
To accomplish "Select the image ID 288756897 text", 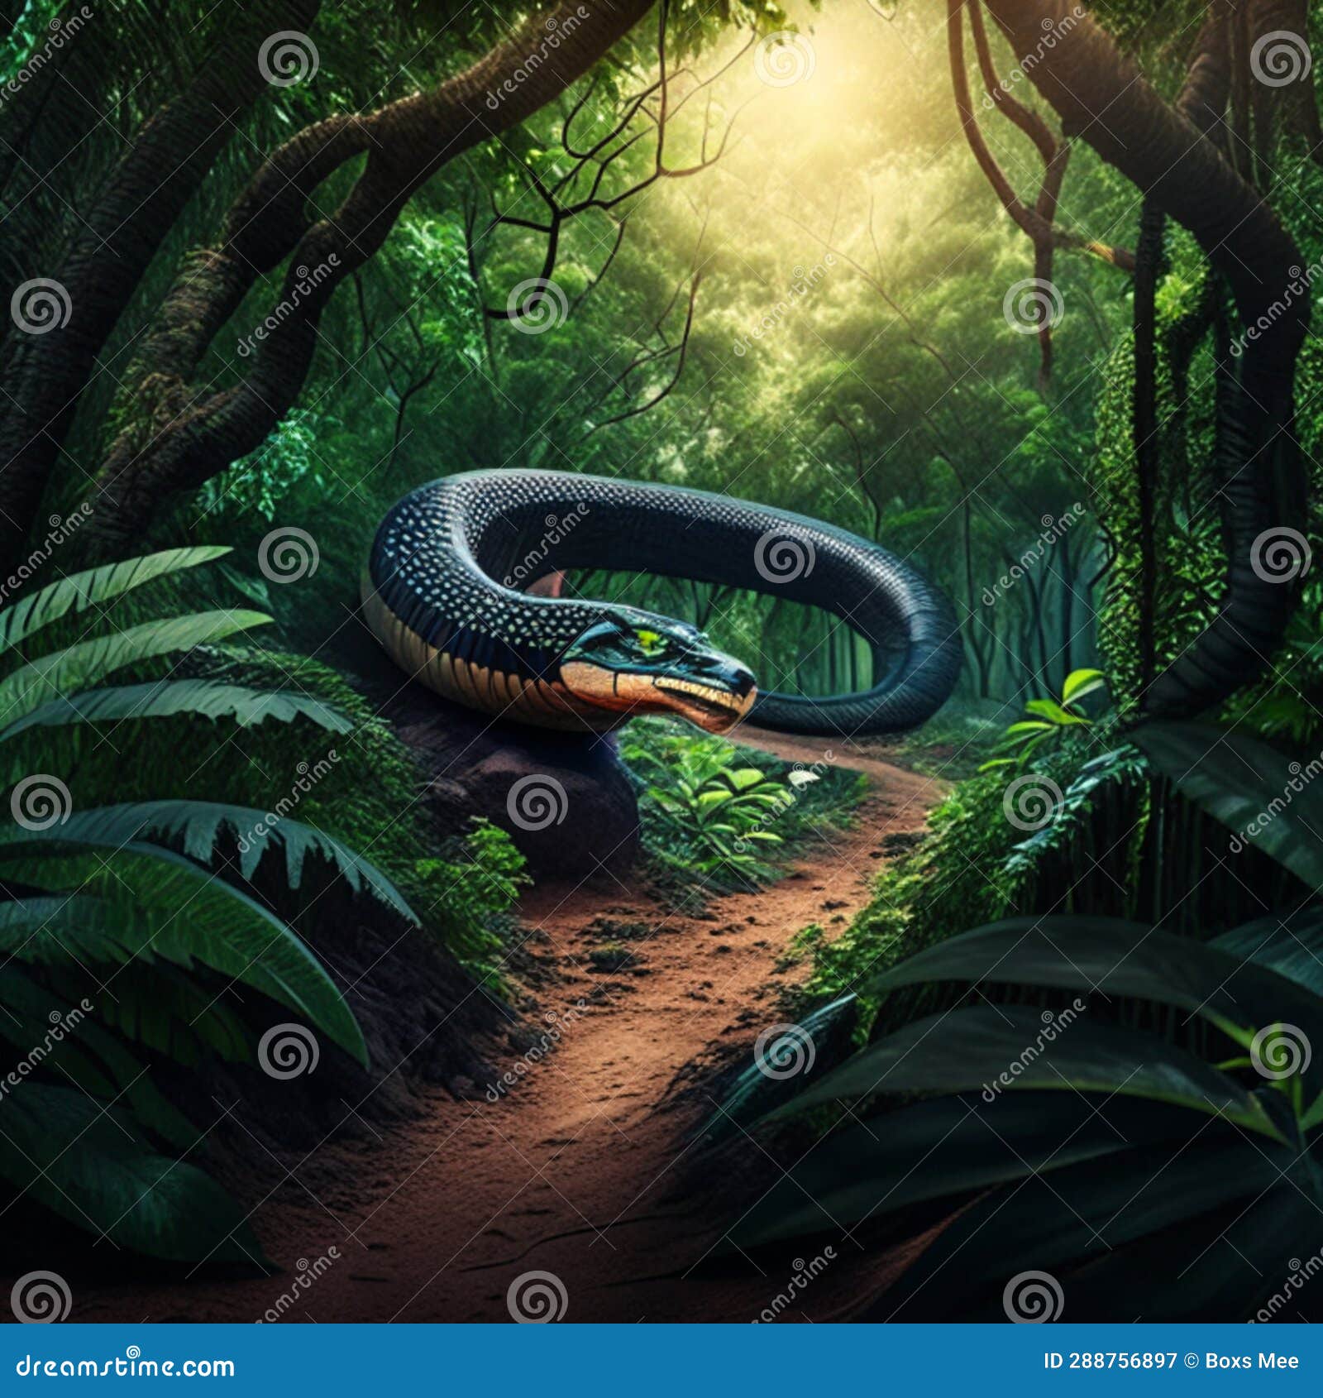I will [x=1110, y=1360].
